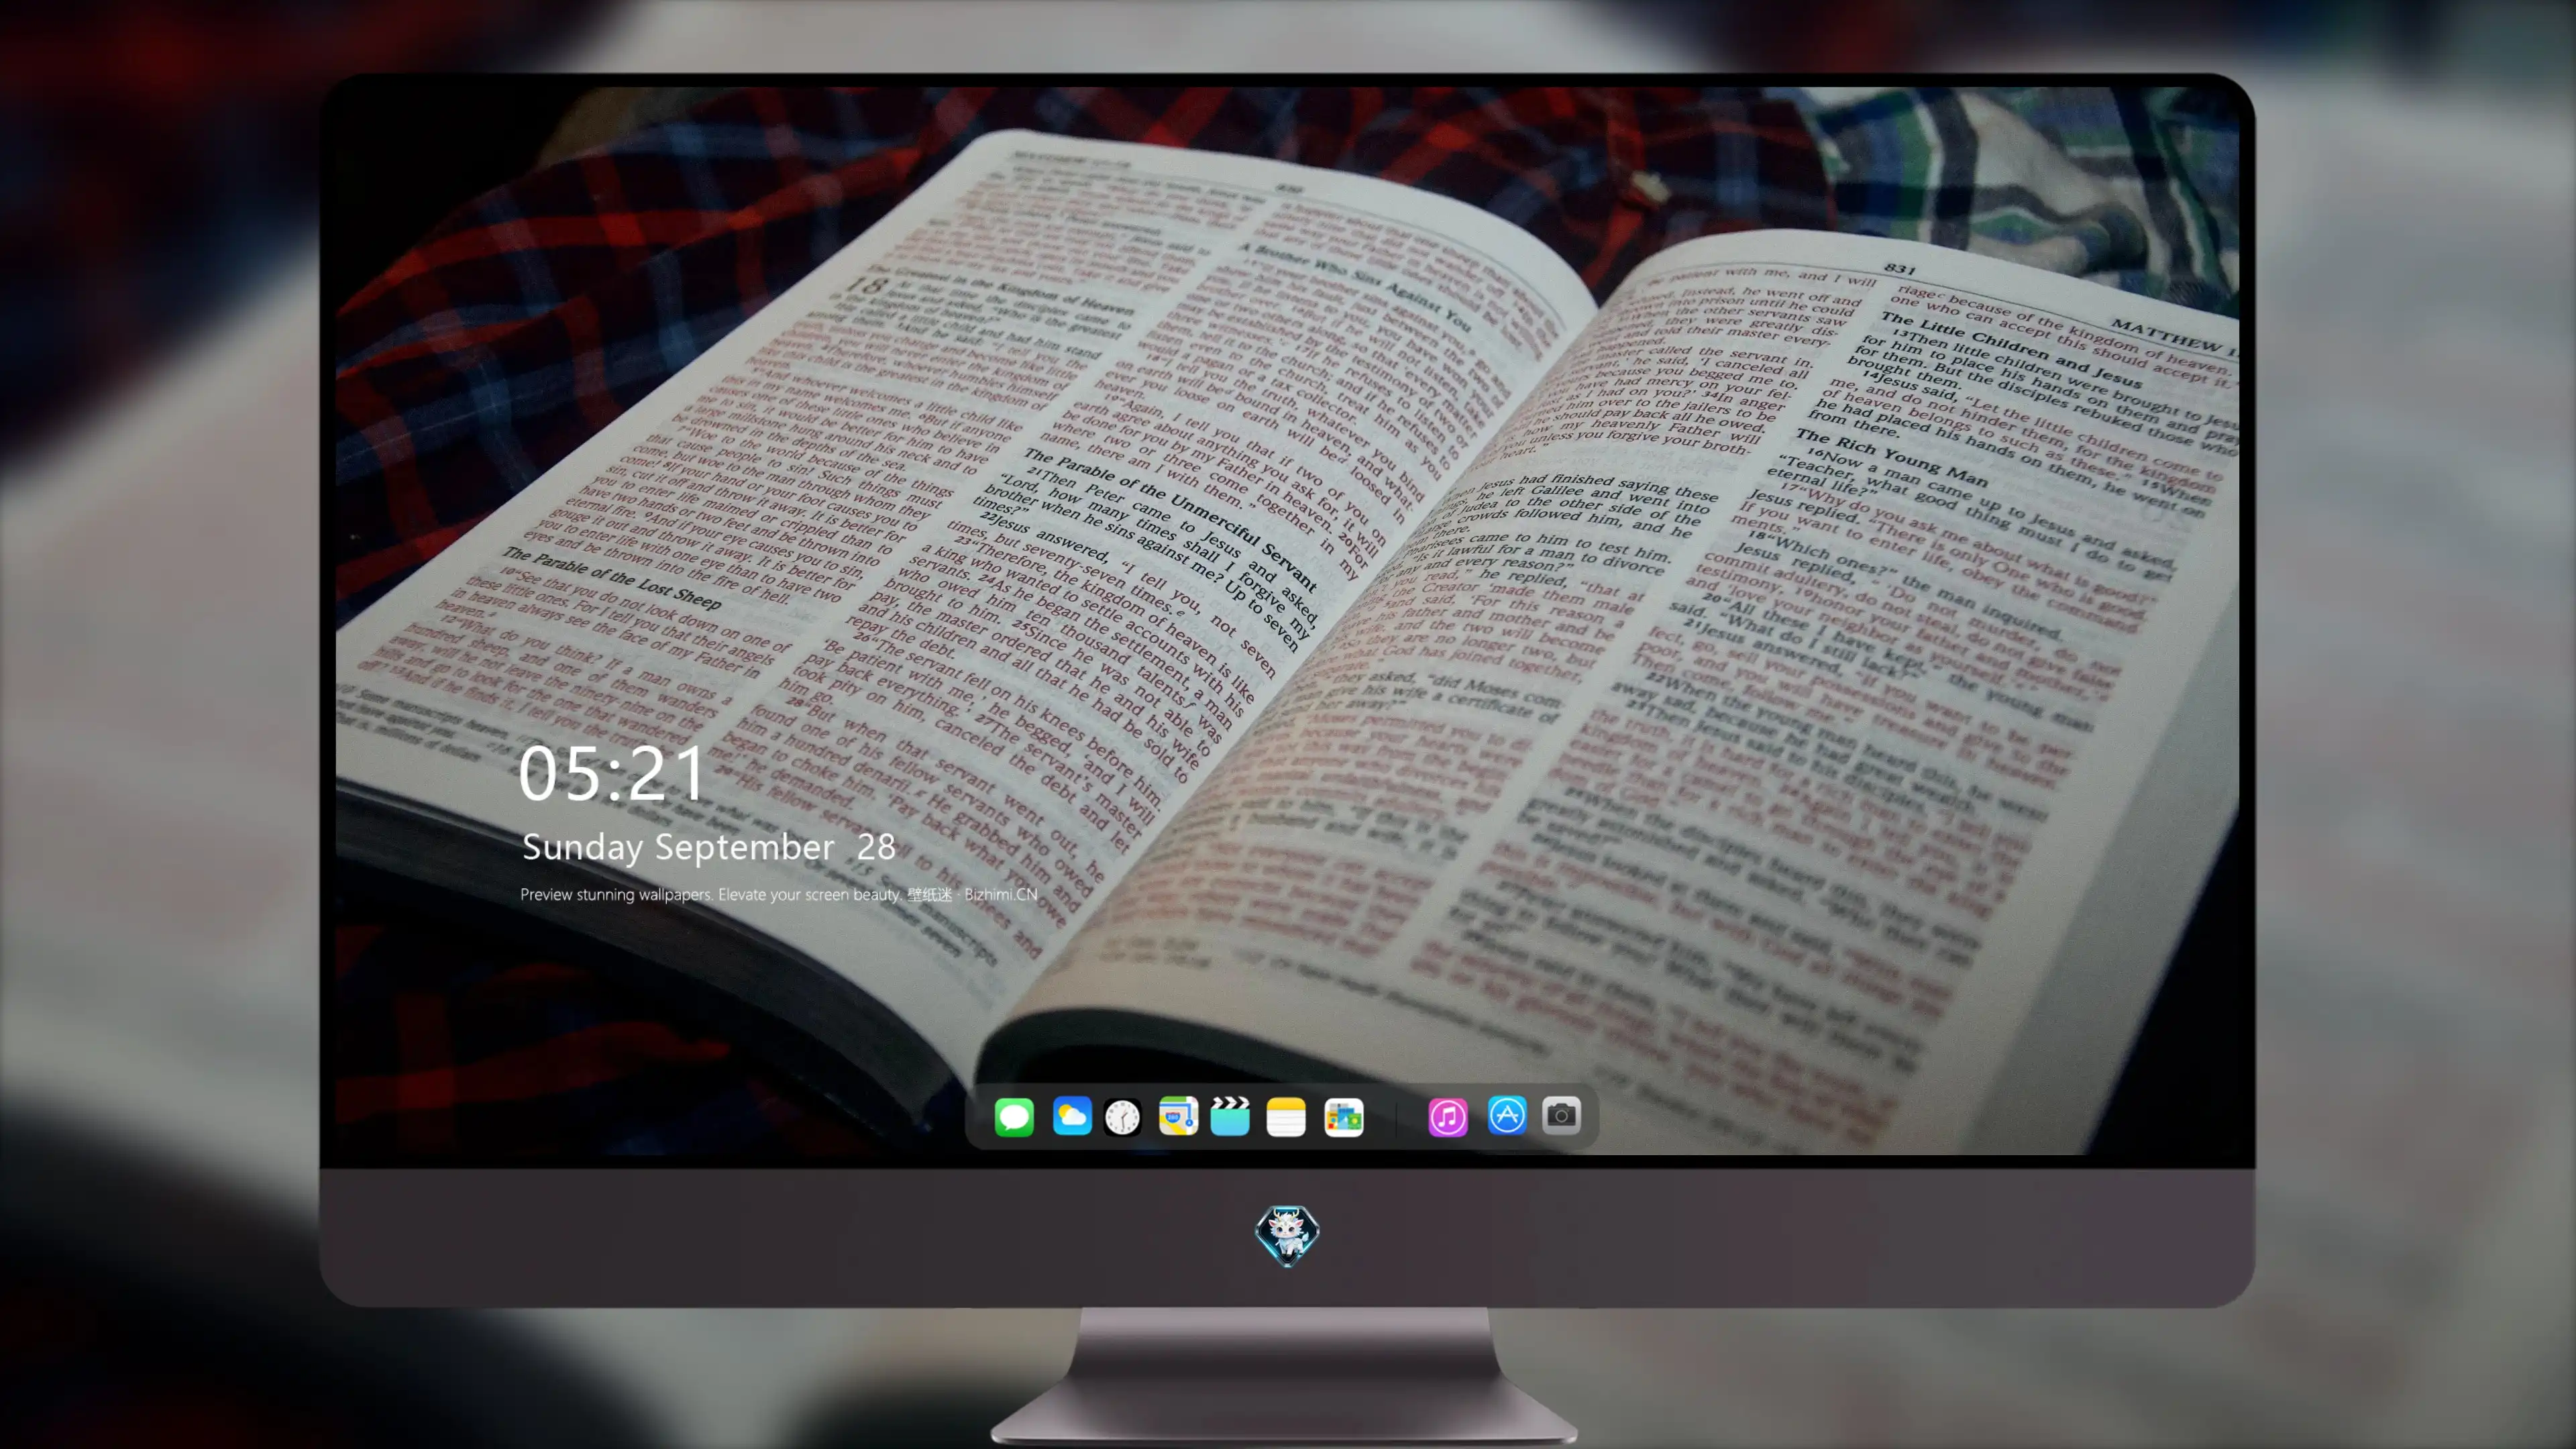Click the 'Preview stunning wallpapers' tagline text
2576x1449 pixels.
779,895
